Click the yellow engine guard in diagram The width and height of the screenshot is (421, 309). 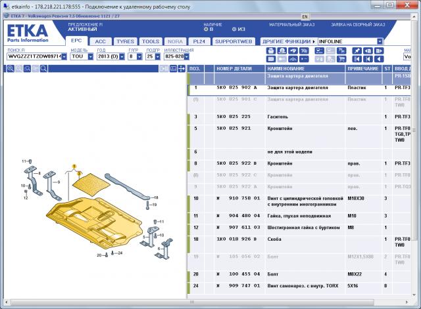(x=94, y=222)
